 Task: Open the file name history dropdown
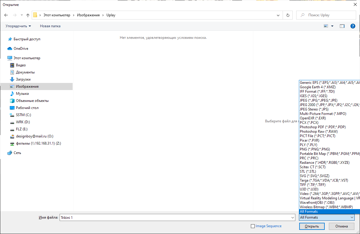pyautogui.click(x=293, y=217)
